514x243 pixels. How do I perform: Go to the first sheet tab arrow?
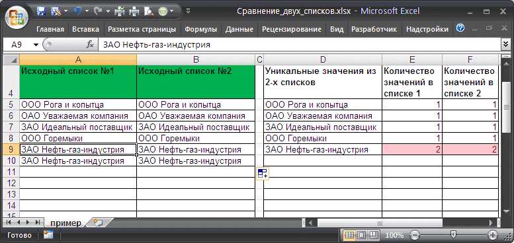pos(9,223)
